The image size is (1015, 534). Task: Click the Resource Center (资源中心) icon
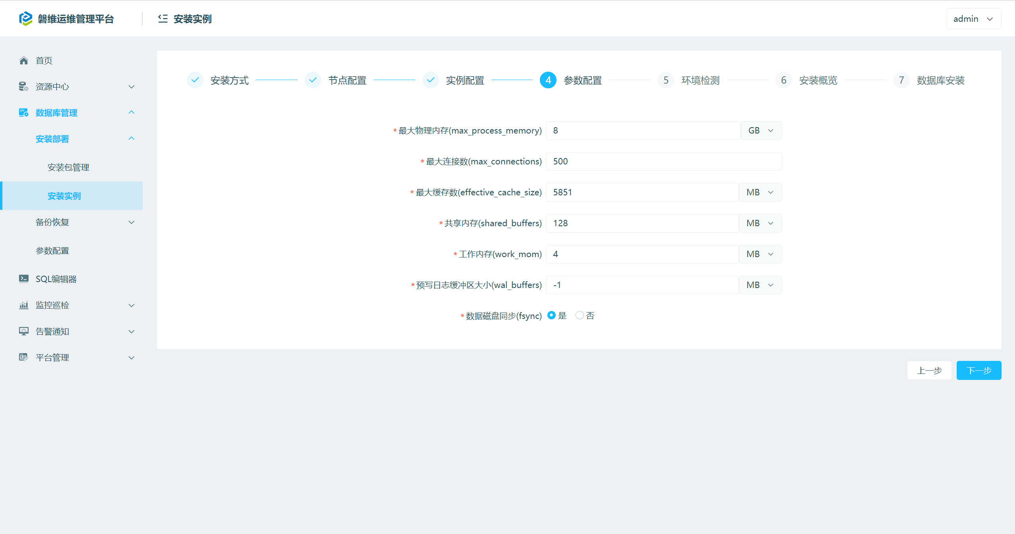coord(23,86)
